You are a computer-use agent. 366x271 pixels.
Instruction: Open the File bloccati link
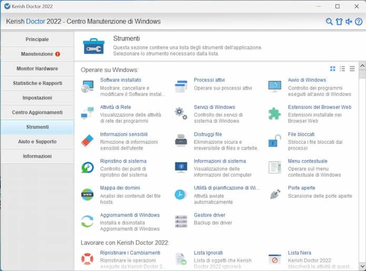(301, 134)
